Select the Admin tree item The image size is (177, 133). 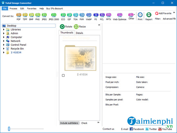point(14,33)
